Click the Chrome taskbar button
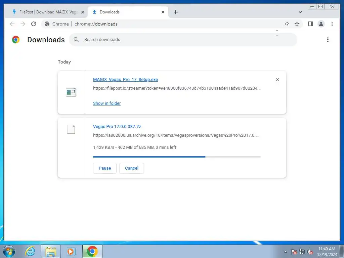 pyautogui.click(x=92, y=251)
